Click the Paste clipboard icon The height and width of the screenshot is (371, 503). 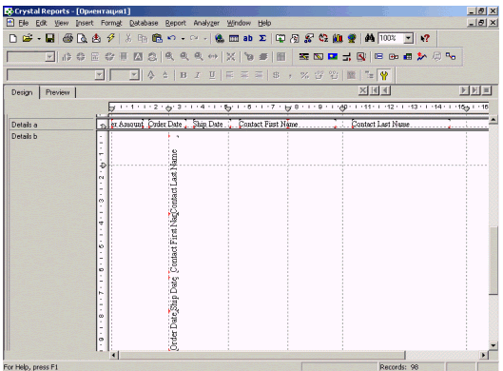coord(157,38)
